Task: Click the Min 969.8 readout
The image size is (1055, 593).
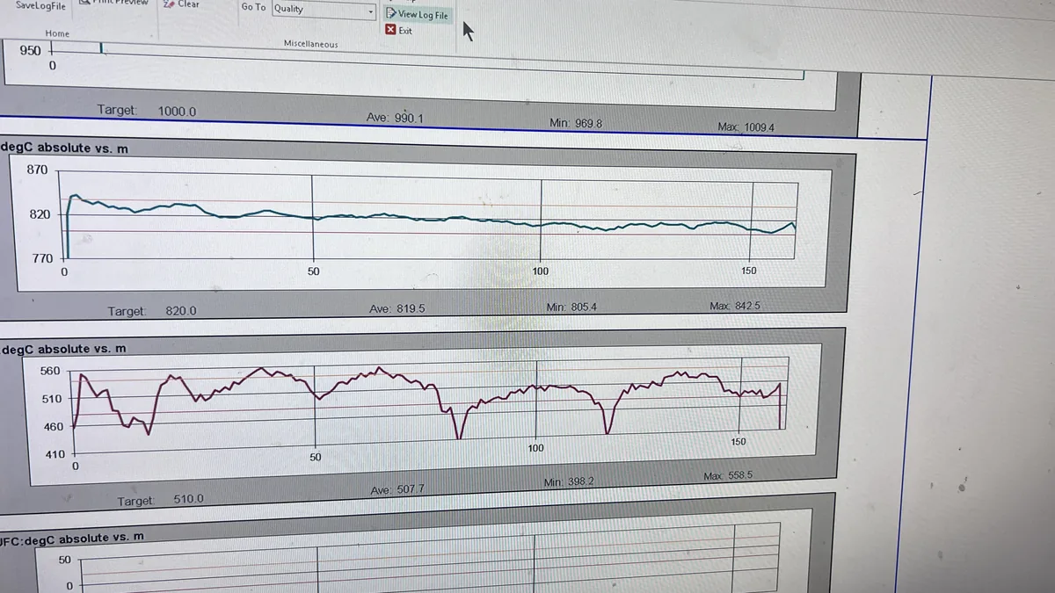Action: 576,124
